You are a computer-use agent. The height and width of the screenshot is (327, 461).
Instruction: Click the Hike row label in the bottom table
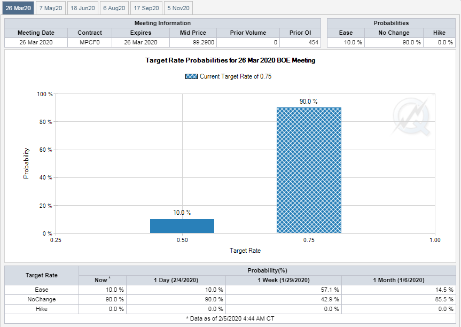pyautogui.click(x=41, y=309)
